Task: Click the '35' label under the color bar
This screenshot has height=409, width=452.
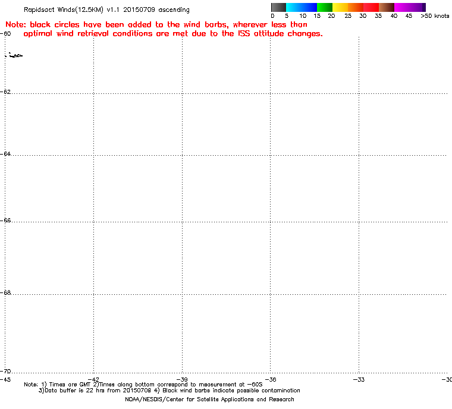Action: pos(378,16)
